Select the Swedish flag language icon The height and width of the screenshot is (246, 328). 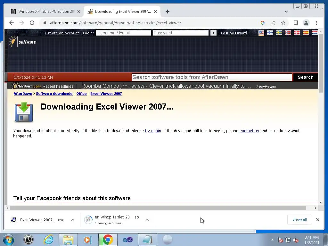pos(279,33)
